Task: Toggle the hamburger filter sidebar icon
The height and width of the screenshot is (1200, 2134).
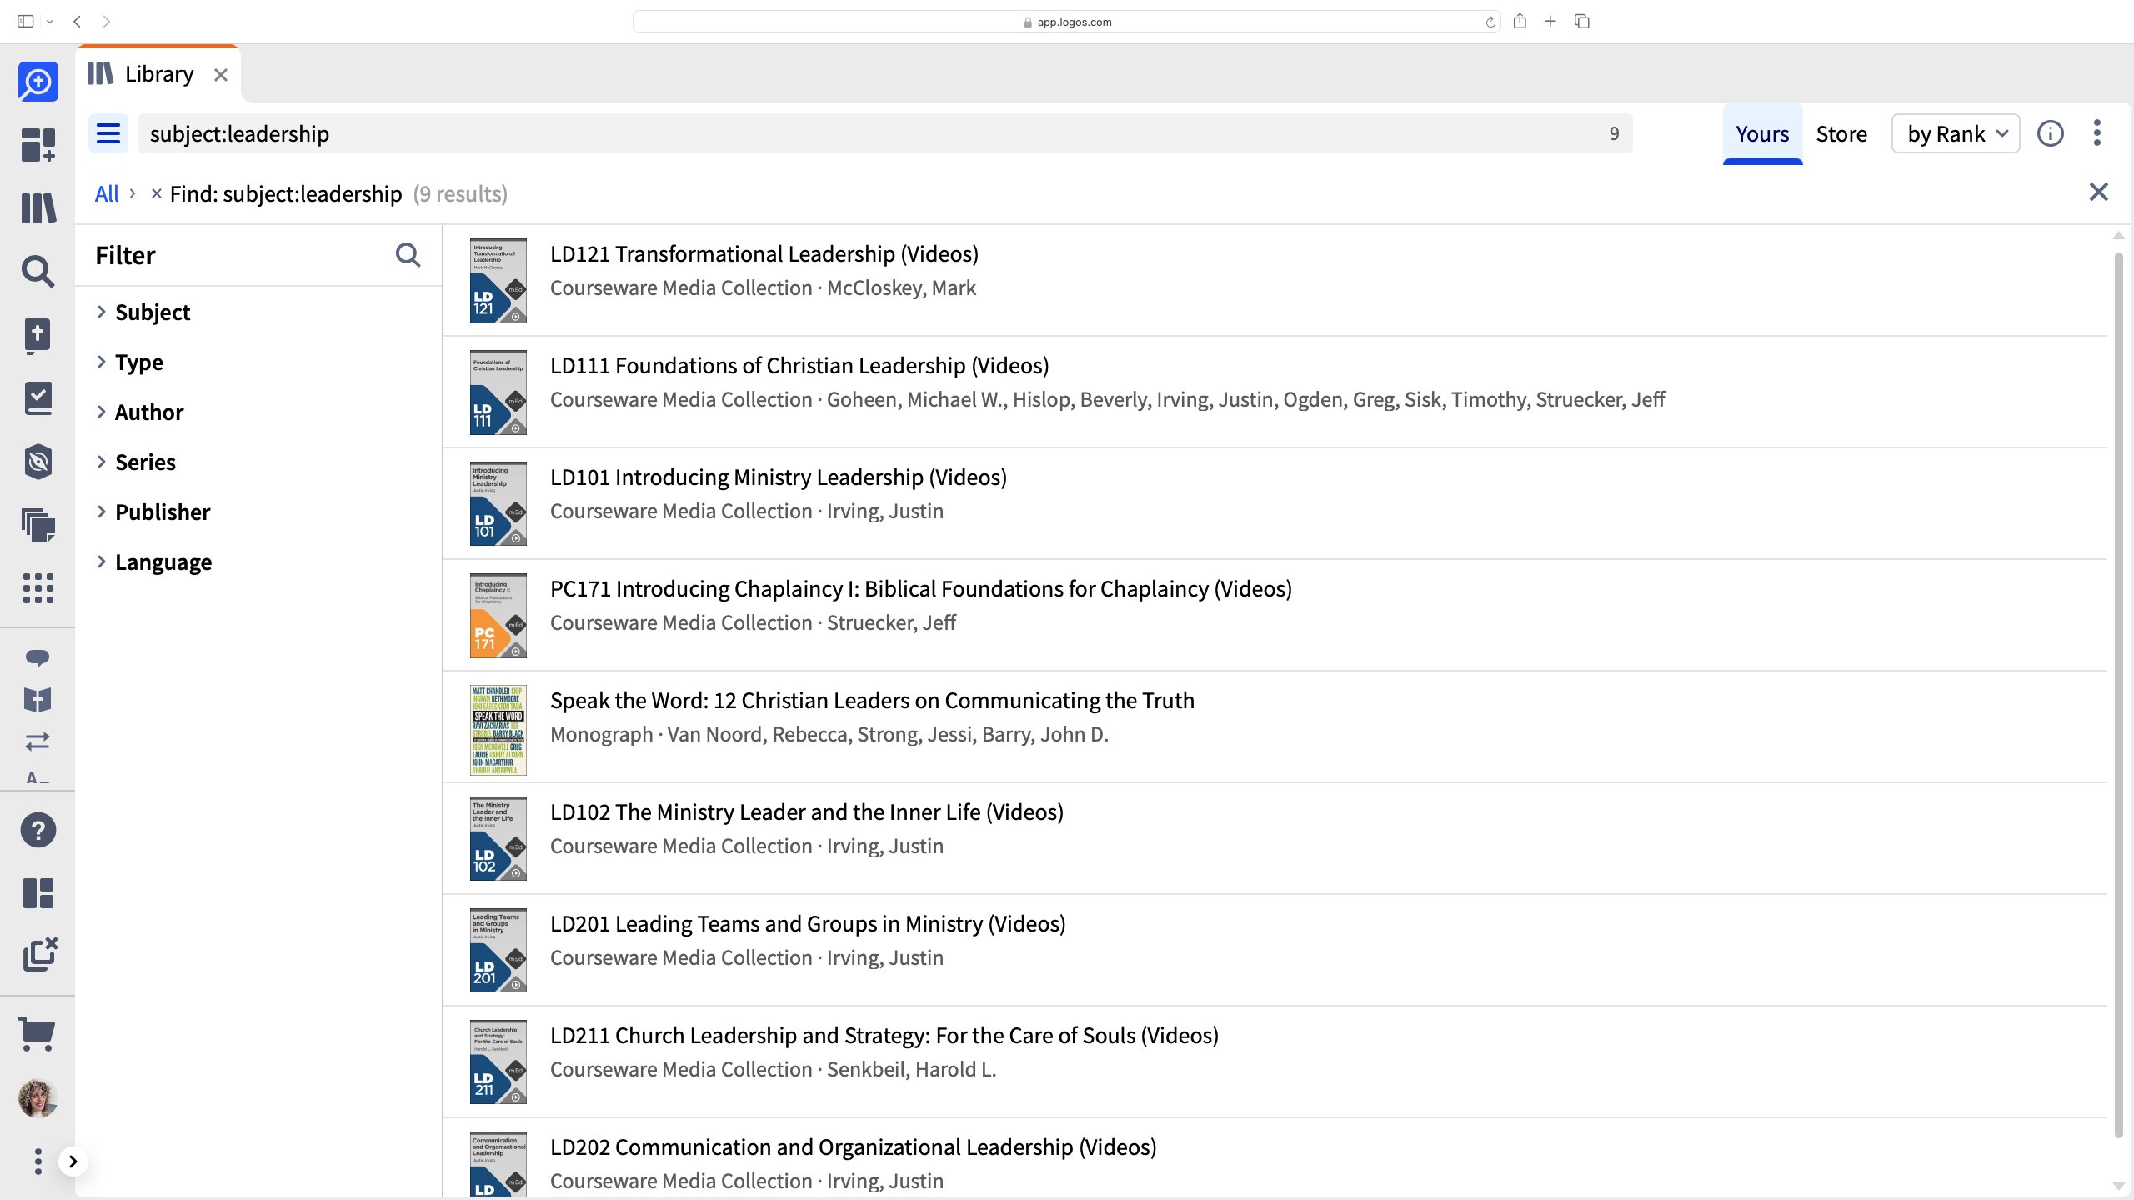Action: 108,133
